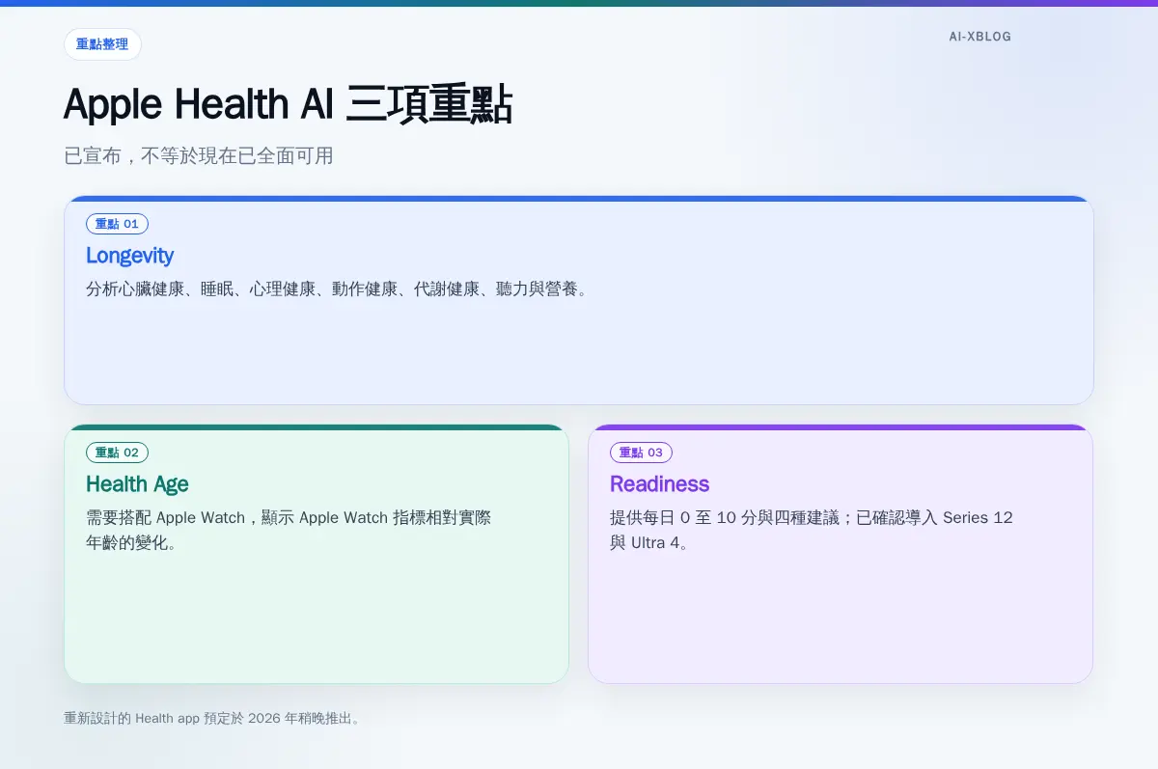This screenshot has height=769, width=1158.
Task: Click the footer note about Health app 2026
Action: coord(212,718)
